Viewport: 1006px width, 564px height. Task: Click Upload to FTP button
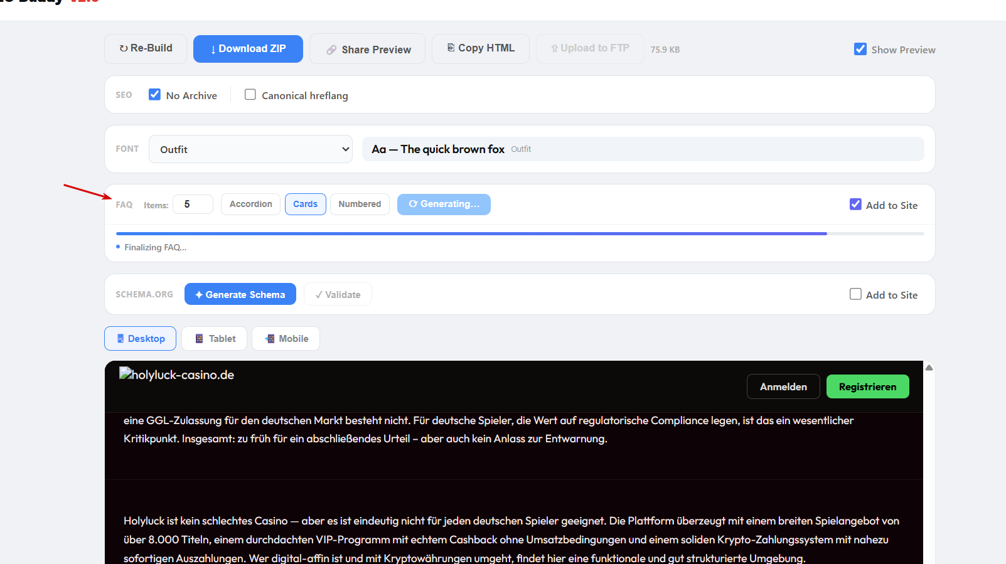tap(590, 48)
